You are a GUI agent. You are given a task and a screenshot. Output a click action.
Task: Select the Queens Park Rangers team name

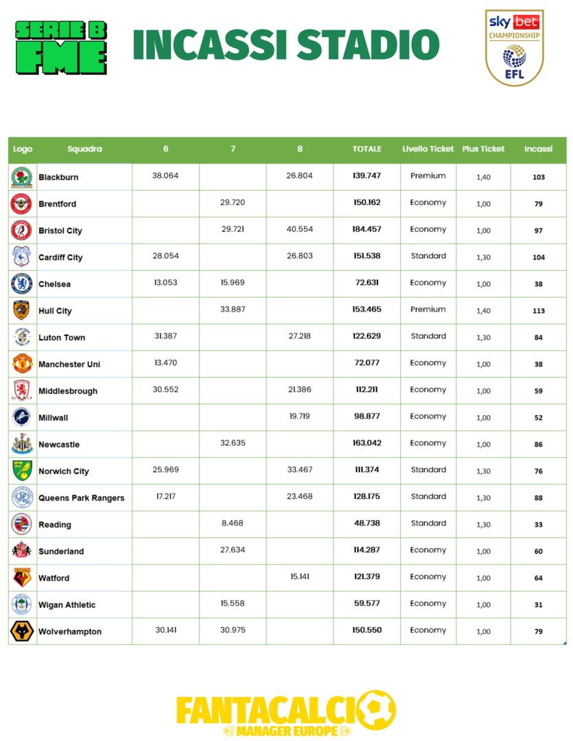point(82,498)
